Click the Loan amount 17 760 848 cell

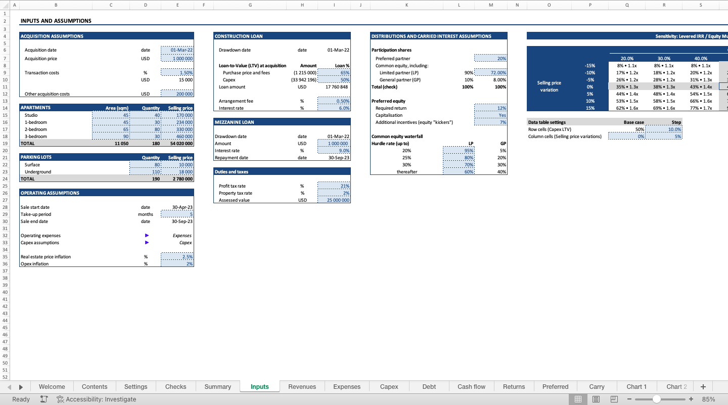[334, 87]
